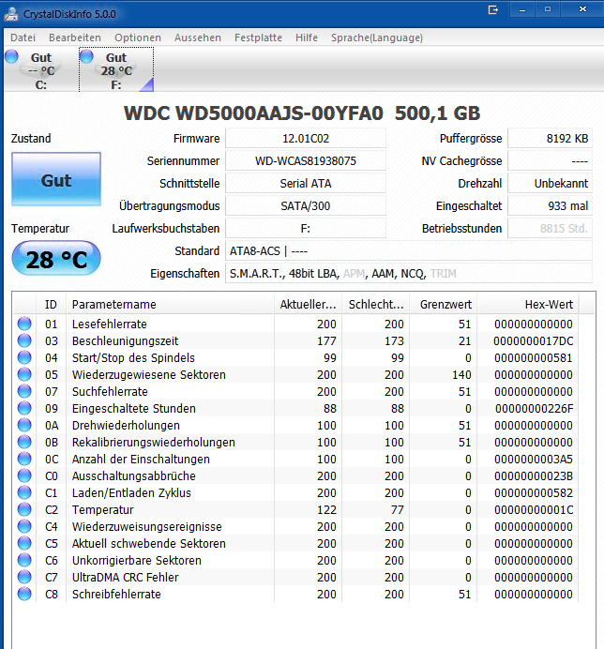Click the status orb for Unkorrigierbare Sektoren
Screen dimensions: 604x649
coord(24,561)
